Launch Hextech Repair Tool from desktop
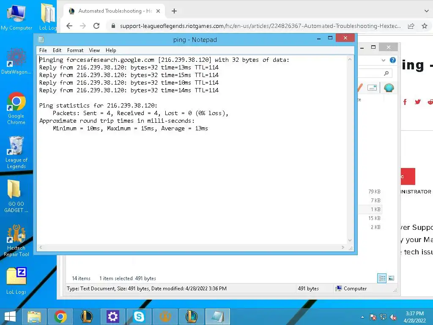The width and height of the screenshot is (433, 325). 16,240
